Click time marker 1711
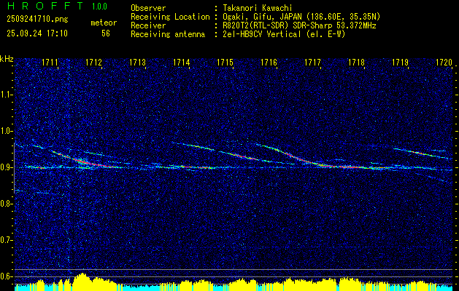459x291 pixels. pos(50,62)
